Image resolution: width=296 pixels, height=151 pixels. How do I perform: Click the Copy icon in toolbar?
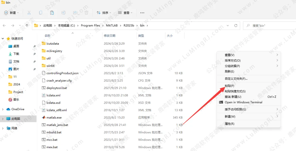[41, 13]
